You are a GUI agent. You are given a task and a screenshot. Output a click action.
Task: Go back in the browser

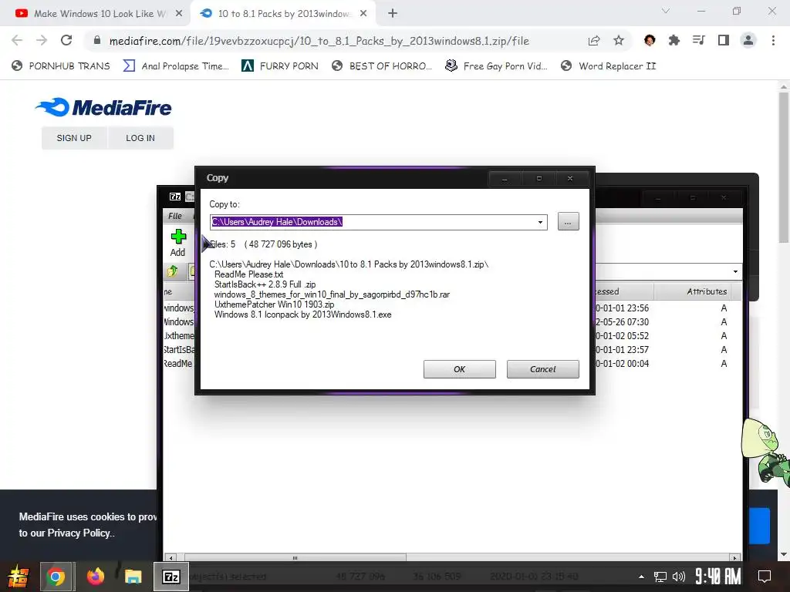click(x=17, y=40)
